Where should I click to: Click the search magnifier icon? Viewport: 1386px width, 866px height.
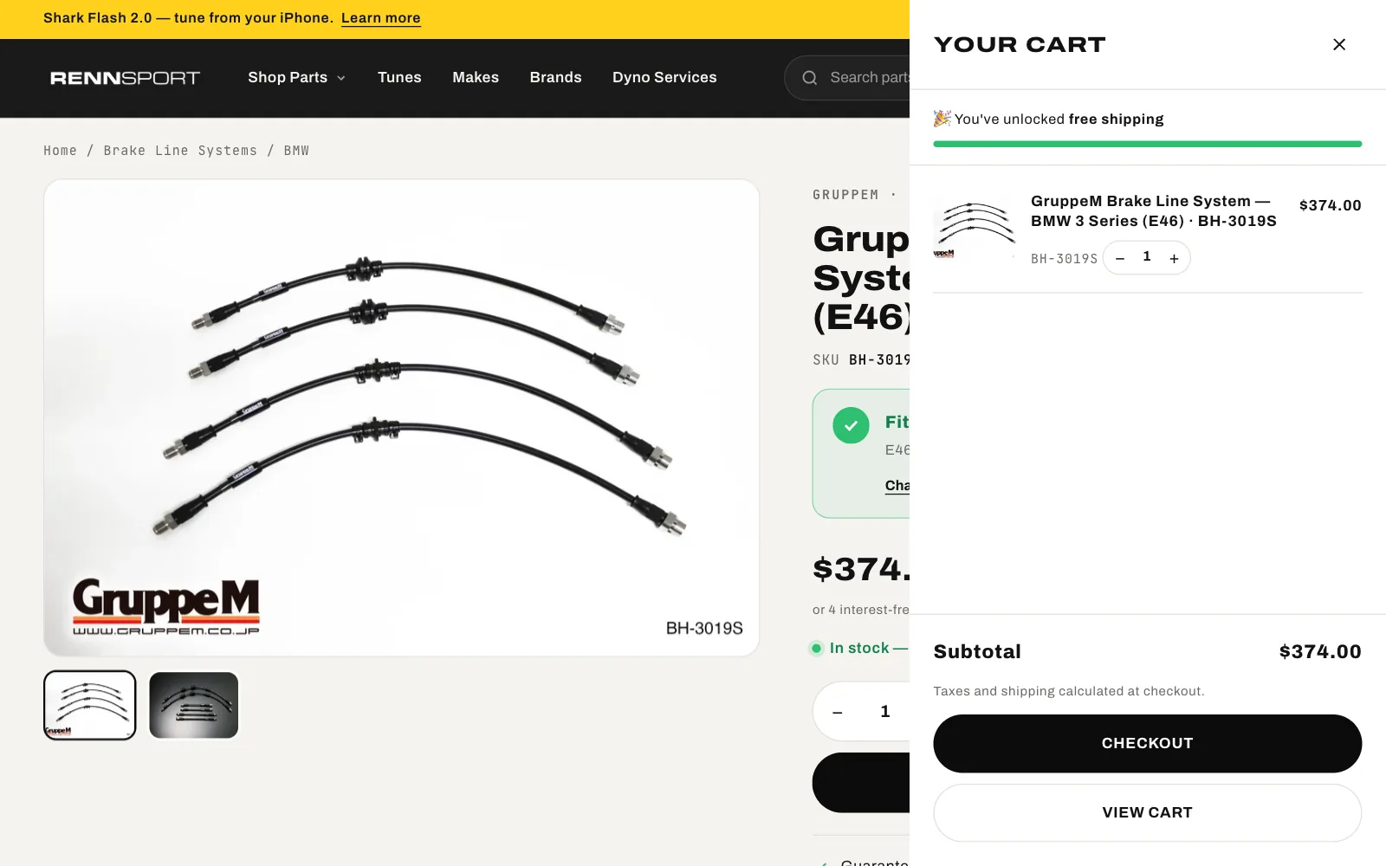809,78
